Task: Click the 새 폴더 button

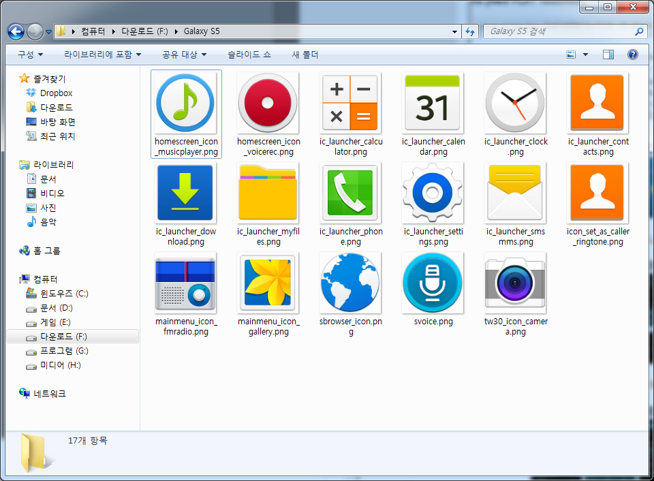Action: click(305, 55)
